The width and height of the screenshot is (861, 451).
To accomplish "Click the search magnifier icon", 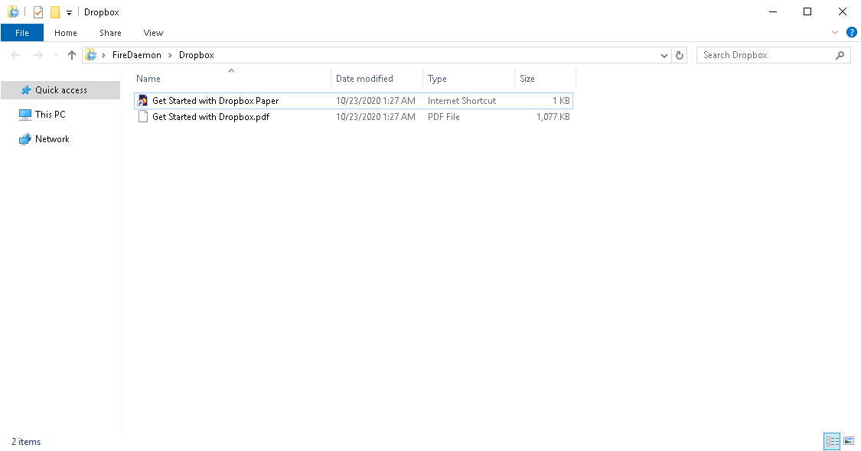I will pyautogui.click(x=840, y=55).
